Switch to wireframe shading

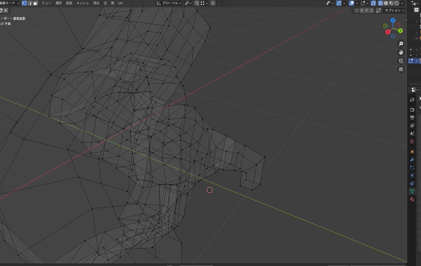click(x=380, y=3)
